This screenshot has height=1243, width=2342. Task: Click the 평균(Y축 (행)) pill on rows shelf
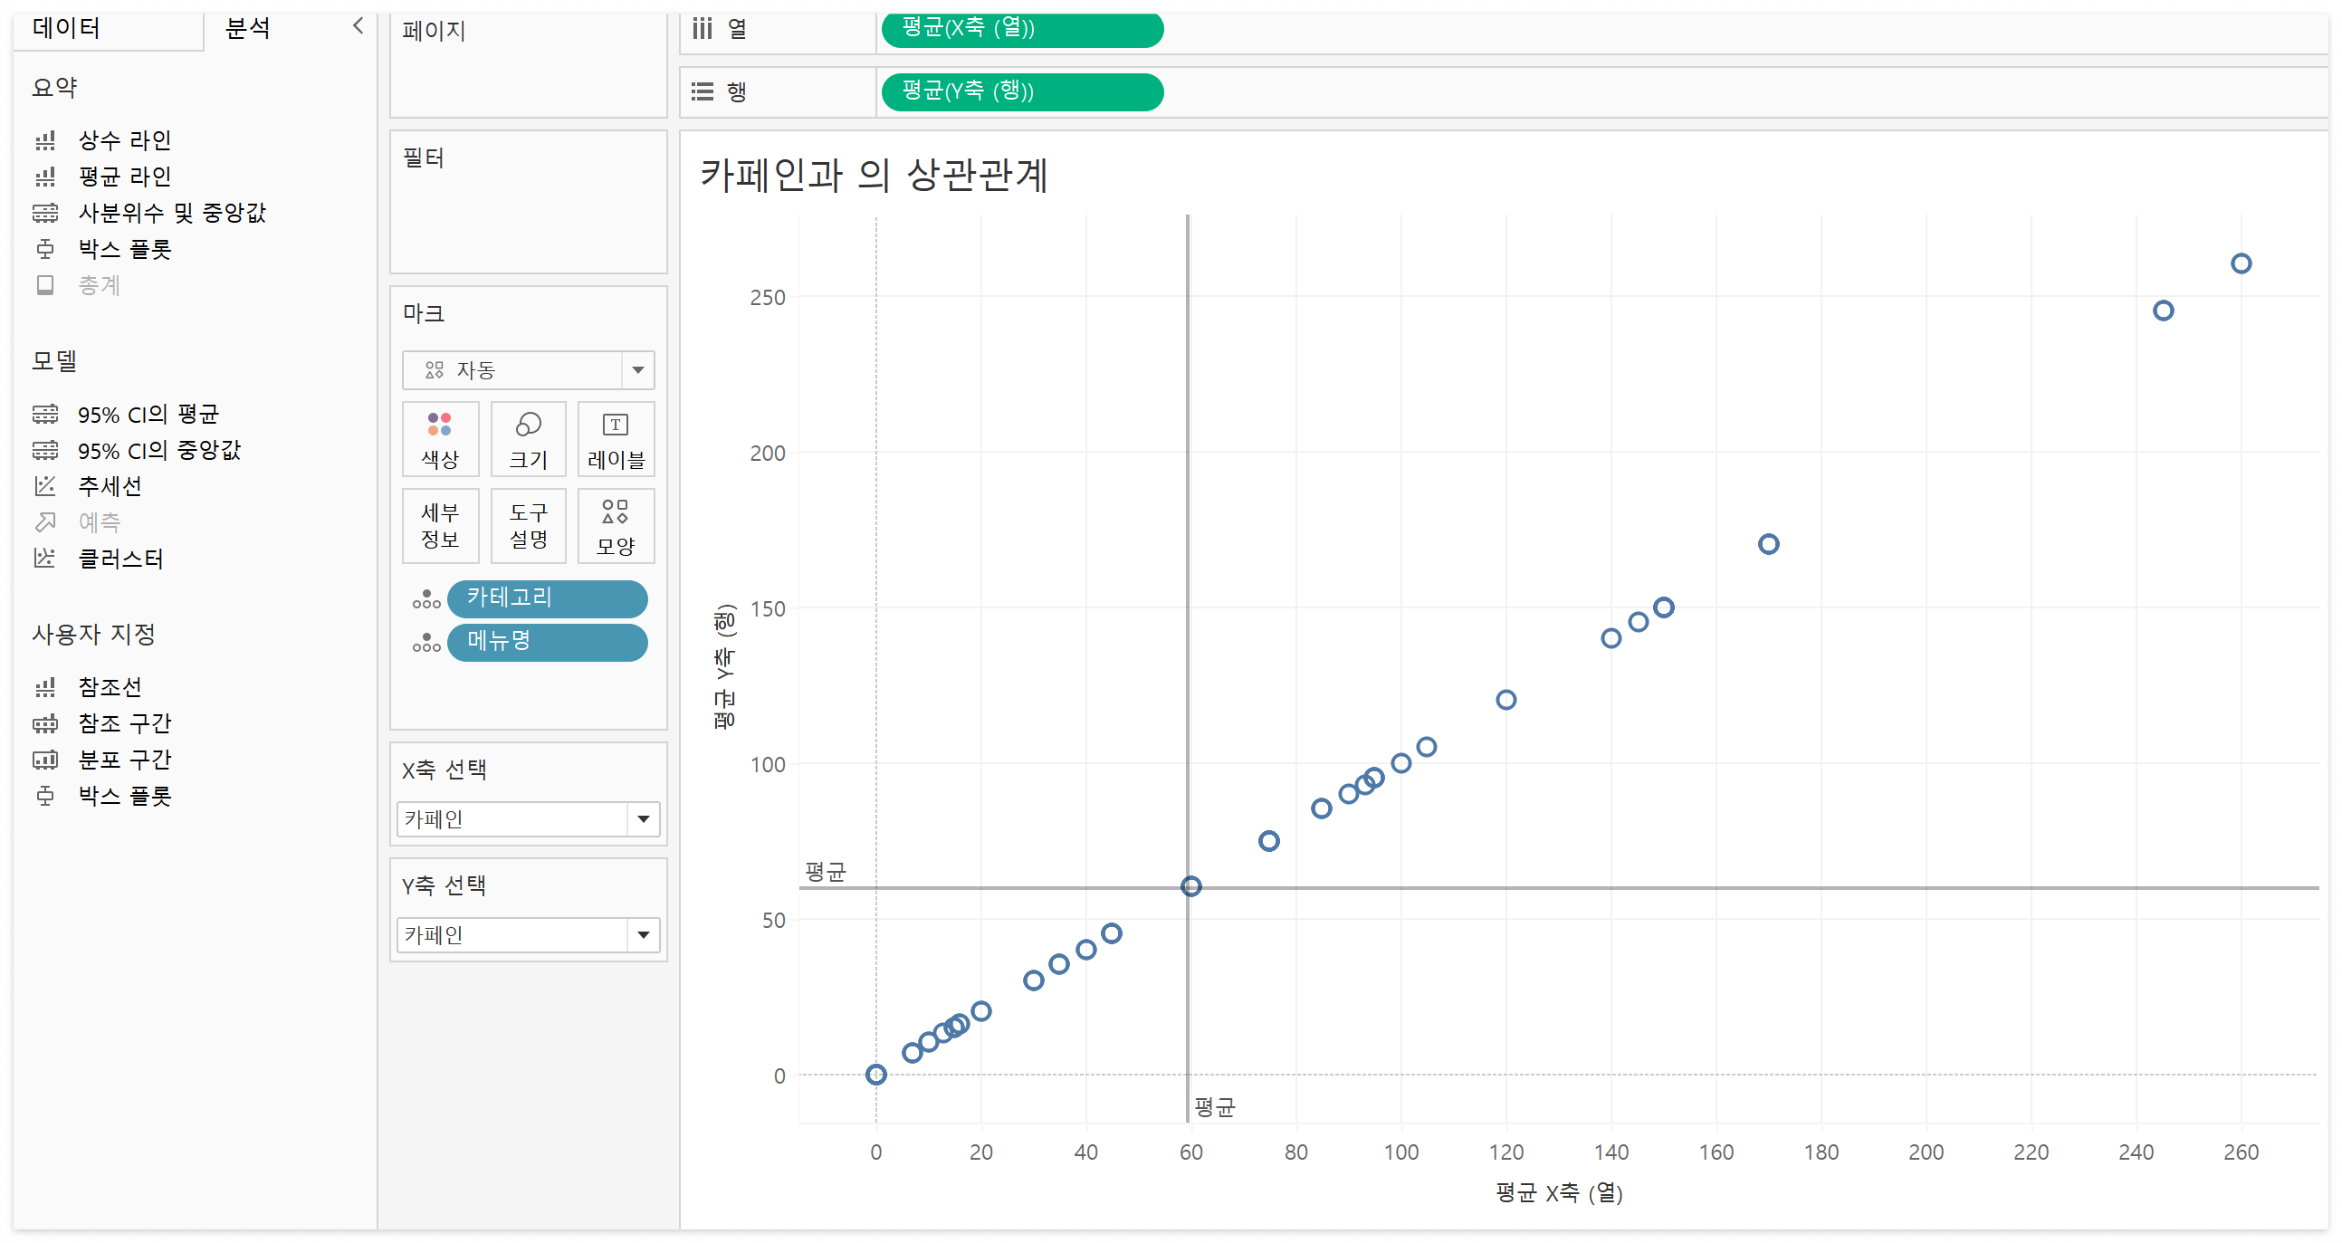(1021, 91)
